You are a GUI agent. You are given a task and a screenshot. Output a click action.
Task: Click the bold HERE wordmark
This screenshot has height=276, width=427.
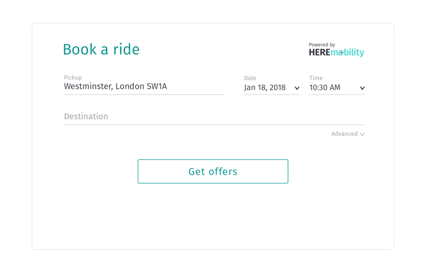point(319,52)
